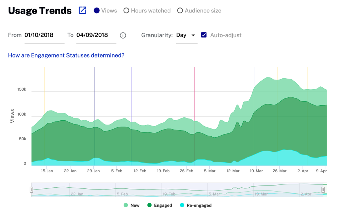Click the date range info icon
338x213 pixels.
pos(123,35)
